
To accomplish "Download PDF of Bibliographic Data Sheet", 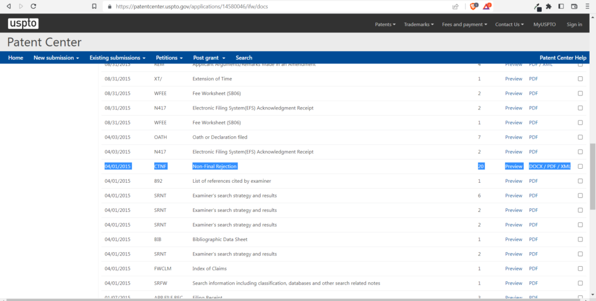I will (533, 239).
